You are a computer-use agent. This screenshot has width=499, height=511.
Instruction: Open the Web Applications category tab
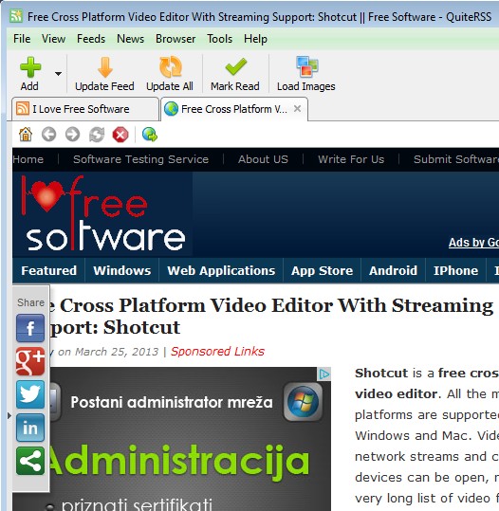pyautogui.click(x=221, y=270)
